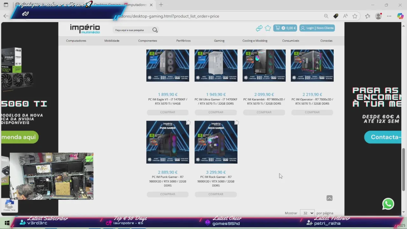Screen dimensions: 407x229
Task: Open the Mobilidade menu
Action: click(x=112, y=41)
